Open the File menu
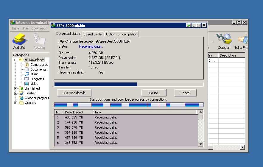The image size is (263, 167). click(25, 28)
